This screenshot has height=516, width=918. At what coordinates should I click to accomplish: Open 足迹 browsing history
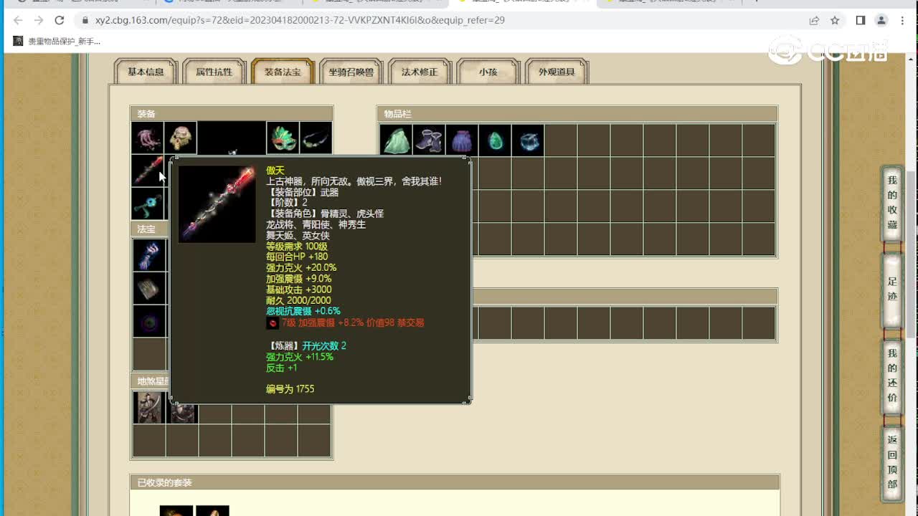click(x=892, y=289)
